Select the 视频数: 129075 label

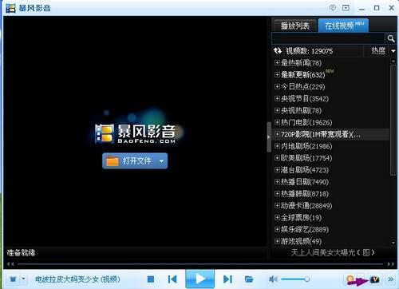tap(309, 51)
